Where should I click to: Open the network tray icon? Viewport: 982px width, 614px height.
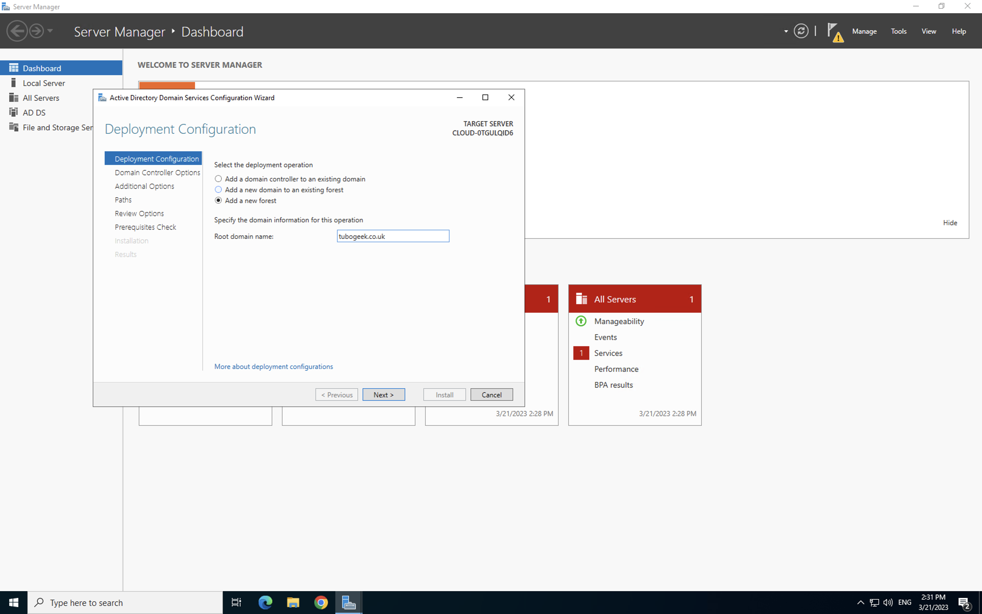pos(874,603)
